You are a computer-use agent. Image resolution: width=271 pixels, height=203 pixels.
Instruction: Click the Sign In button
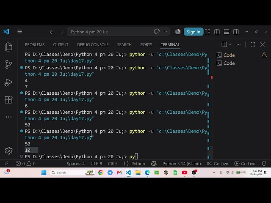tap(194, 32)
